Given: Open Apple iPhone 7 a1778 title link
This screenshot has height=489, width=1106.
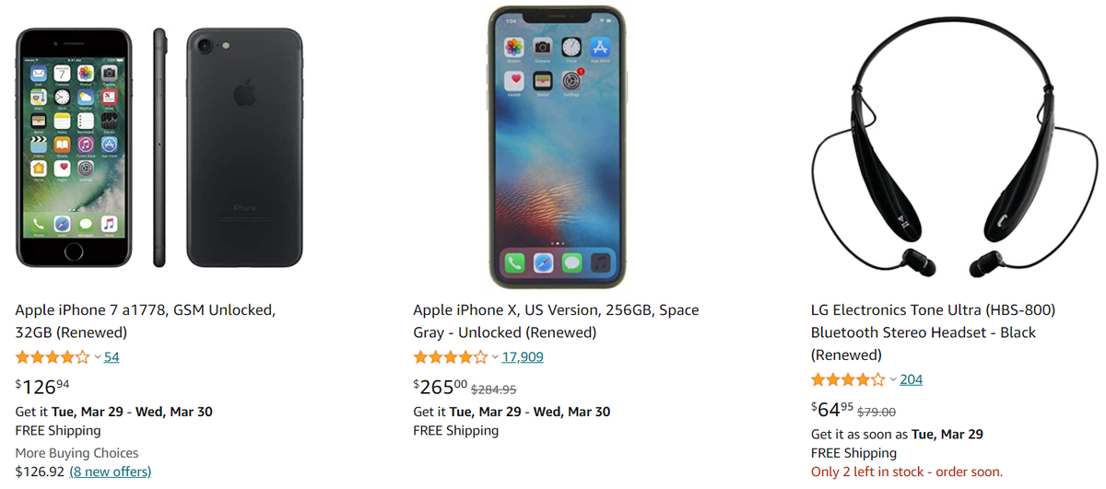Looking at the screenshot, I should click(146, 321).
